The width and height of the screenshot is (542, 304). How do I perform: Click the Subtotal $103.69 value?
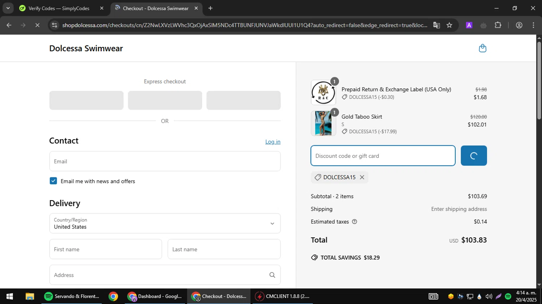(477, 196)
